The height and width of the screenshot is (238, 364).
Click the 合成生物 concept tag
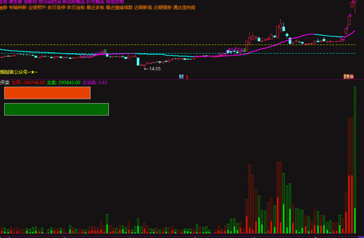pos(115,1)
